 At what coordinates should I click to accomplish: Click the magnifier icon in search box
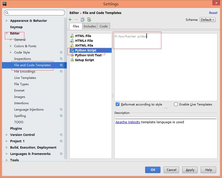[x=7, y=13]
